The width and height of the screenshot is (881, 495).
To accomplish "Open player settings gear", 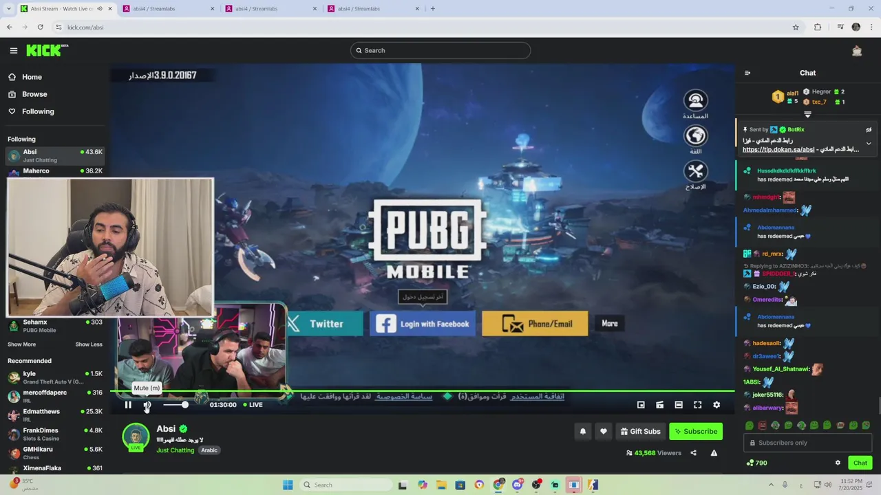I will 717,405.
